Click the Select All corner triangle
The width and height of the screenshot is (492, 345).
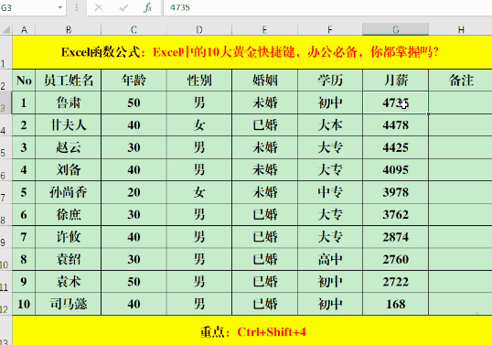[6, 30]
